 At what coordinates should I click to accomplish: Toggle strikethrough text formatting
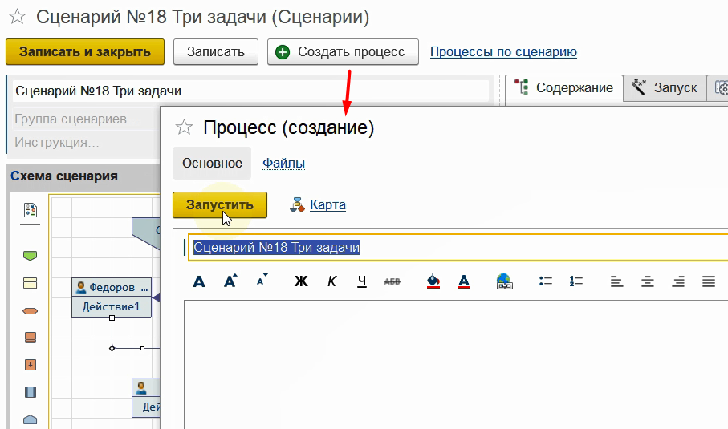(392, 281)
